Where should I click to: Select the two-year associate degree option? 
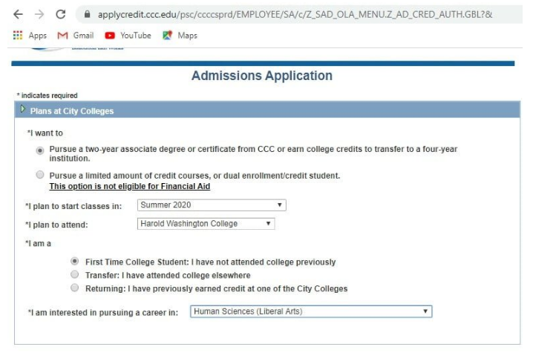pos(40,150)
